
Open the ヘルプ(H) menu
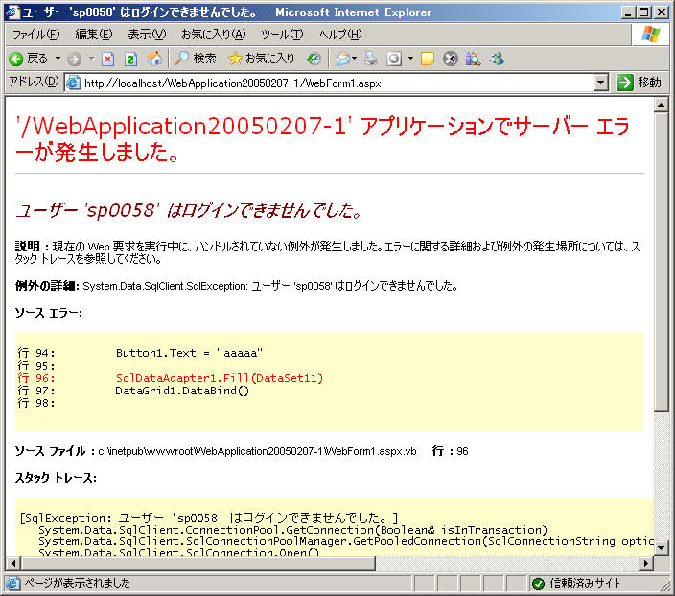(x=339, y=35)
